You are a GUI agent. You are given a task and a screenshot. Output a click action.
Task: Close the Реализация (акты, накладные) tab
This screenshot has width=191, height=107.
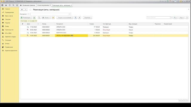pos(72,5)
